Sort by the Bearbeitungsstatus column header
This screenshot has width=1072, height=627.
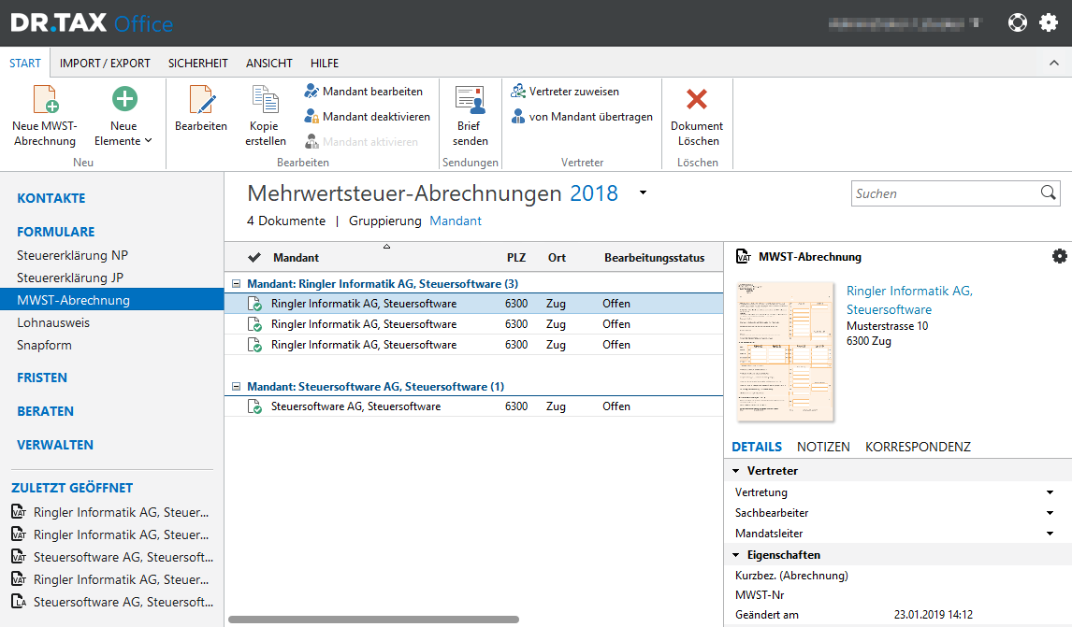tap(654, 258)
